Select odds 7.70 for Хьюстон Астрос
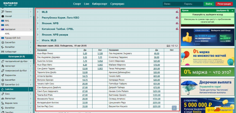This screenshot has width=236, height=113. tap(85, 61)
